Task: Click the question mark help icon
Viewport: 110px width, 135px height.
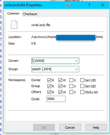Action: coord(89,5)
